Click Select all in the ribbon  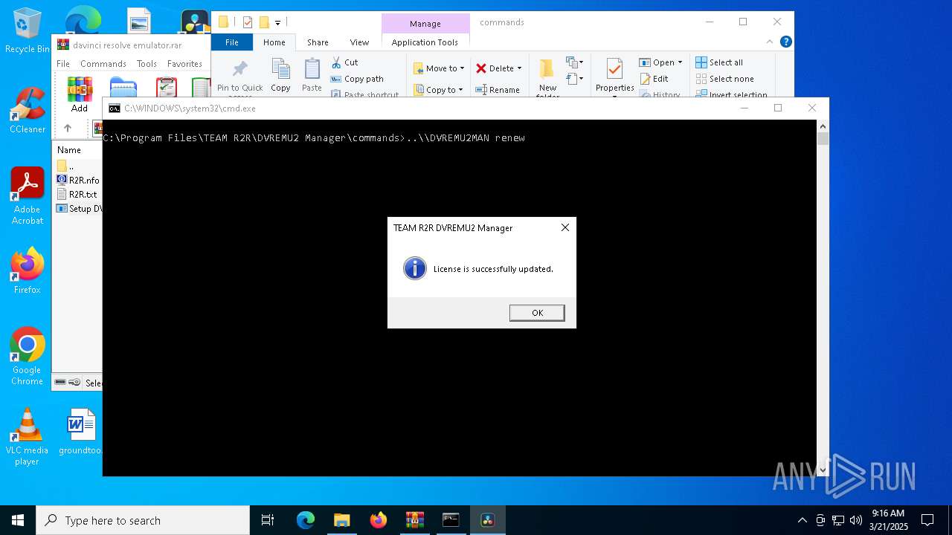coord(719,62)
